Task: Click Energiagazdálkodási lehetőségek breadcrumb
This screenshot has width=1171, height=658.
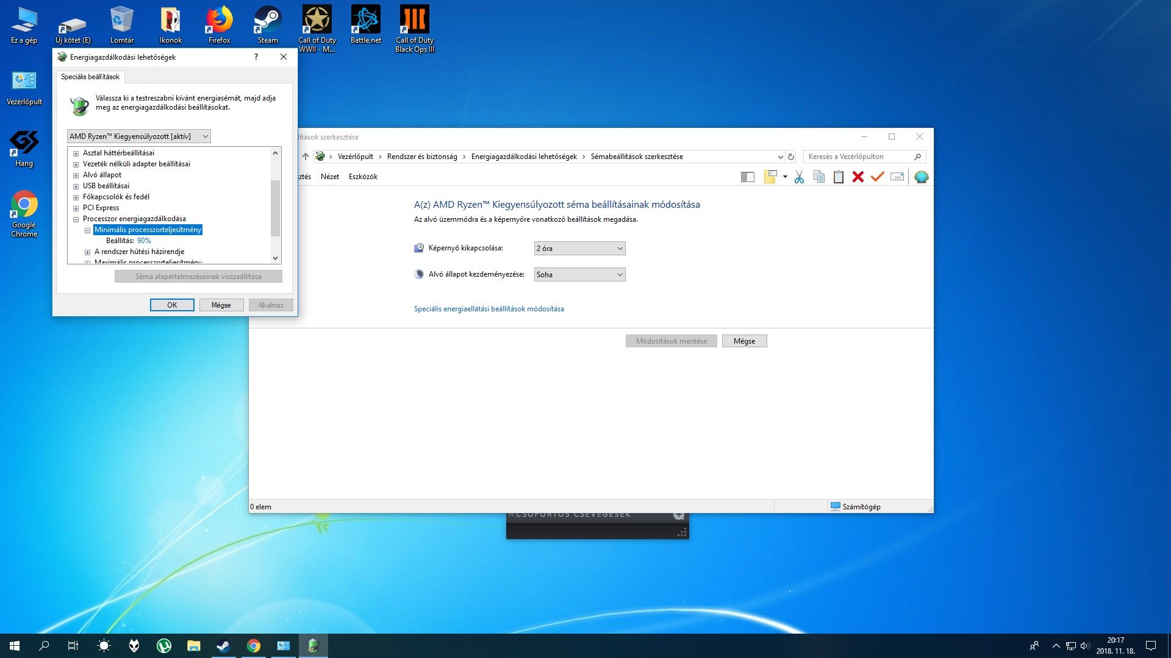Action: click(x=524, y=157)
